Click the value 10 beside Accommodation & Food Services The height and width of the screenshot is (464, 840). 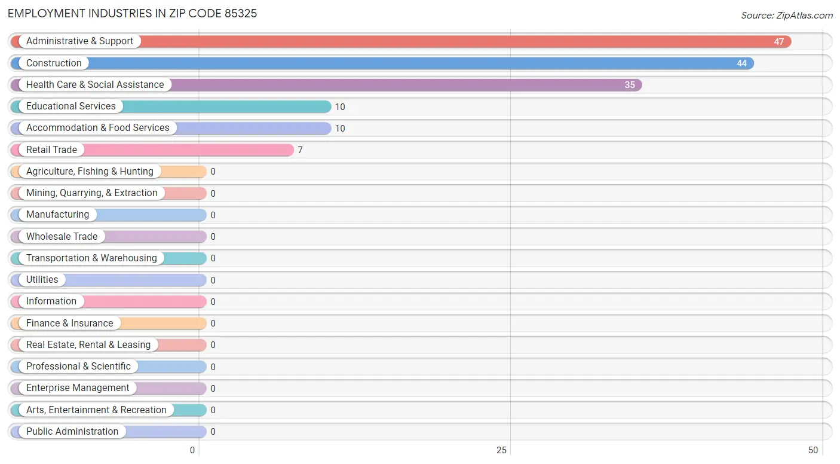[x=340, y=129]
